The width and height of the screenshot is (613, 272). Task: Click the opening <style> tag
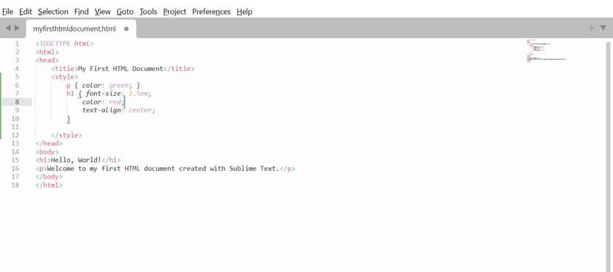(64, 77)
